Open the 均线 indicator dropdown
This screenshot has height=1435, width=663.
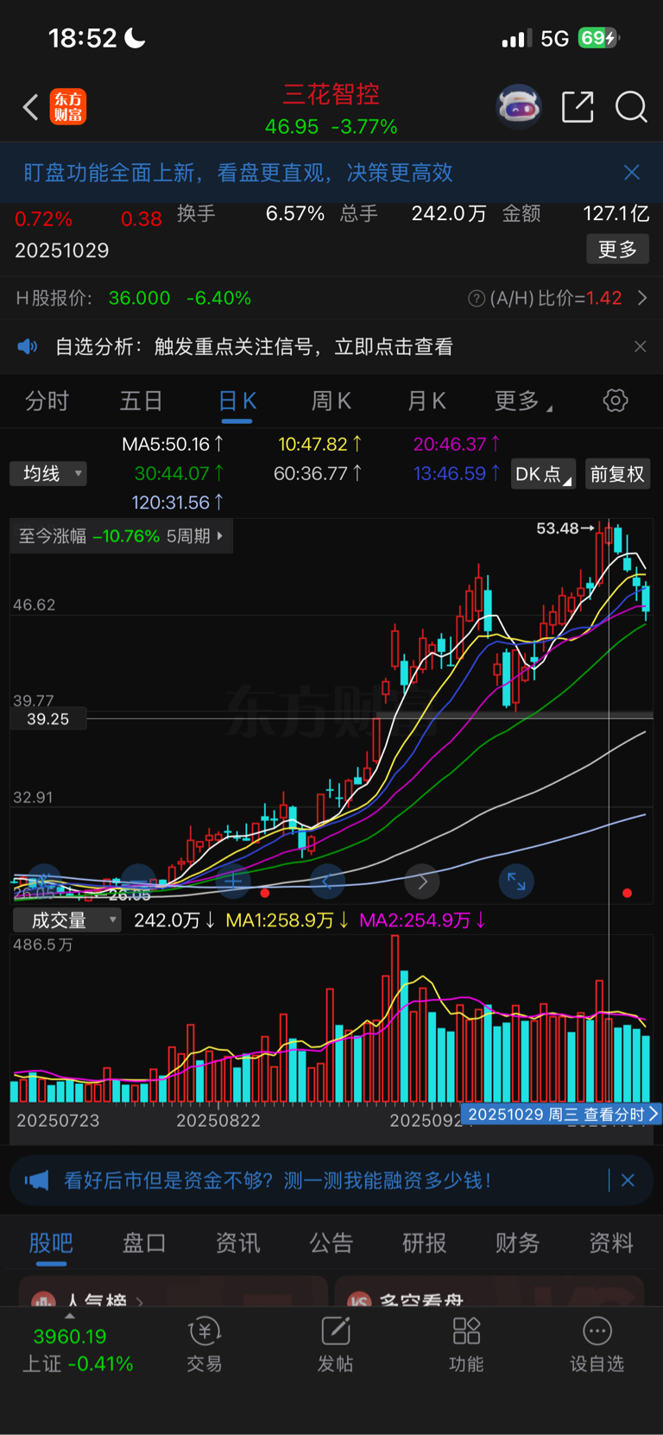pyautogui.click(x=48, y=473)
